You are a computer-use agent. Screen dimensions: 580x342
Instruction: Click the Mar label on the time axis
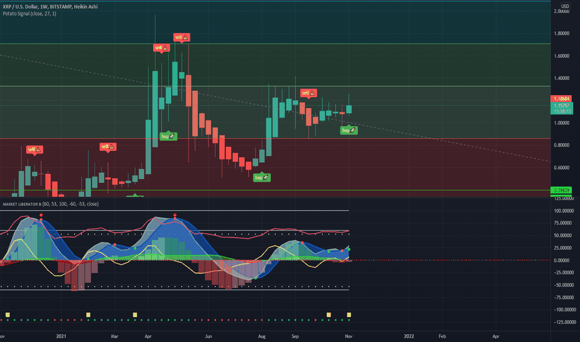coord(115,336)
